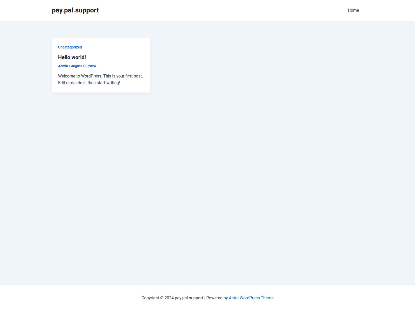This screenshot has width=415, height=311.
Task: Visit the Astra WordPress Theme website
Action: pos(251,298)
